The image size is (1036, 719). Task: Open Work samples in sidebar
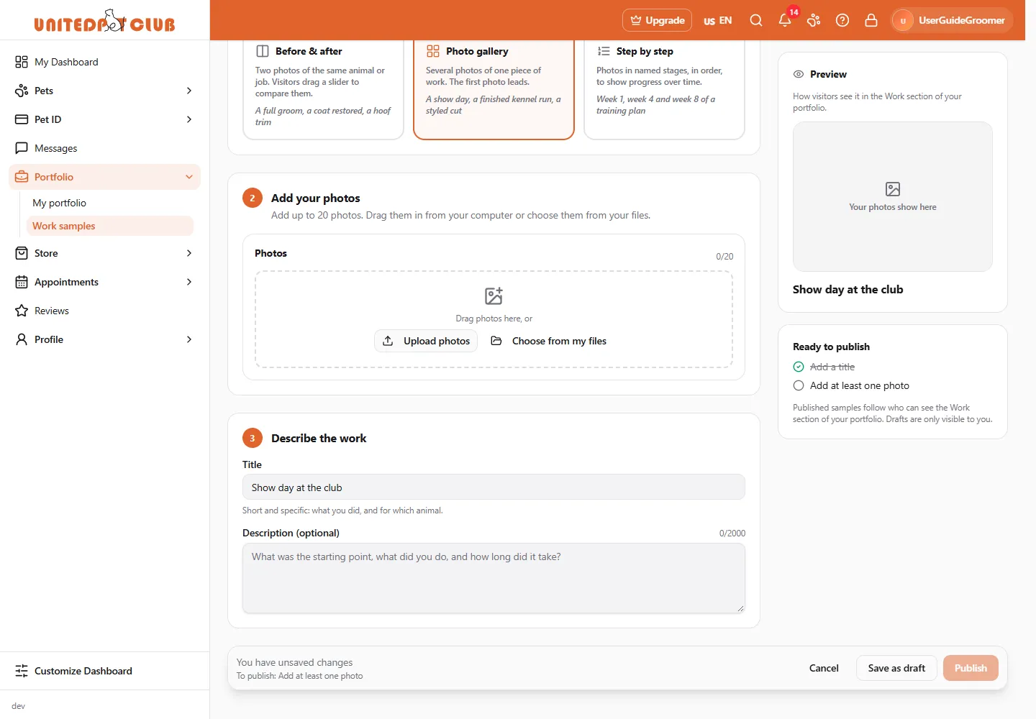point(110,226)
